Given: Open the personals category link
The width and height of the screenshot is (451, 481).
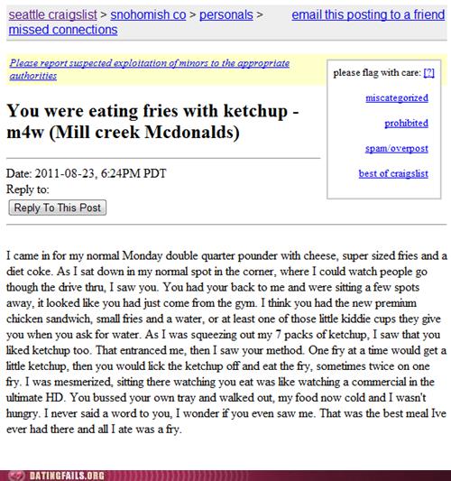Looking at the screenshot, I should tap(226, 14).
